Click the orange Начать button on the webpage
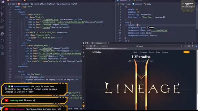This screenshot has width=198, height=111. pyautogui.click(x=186, y=52)
